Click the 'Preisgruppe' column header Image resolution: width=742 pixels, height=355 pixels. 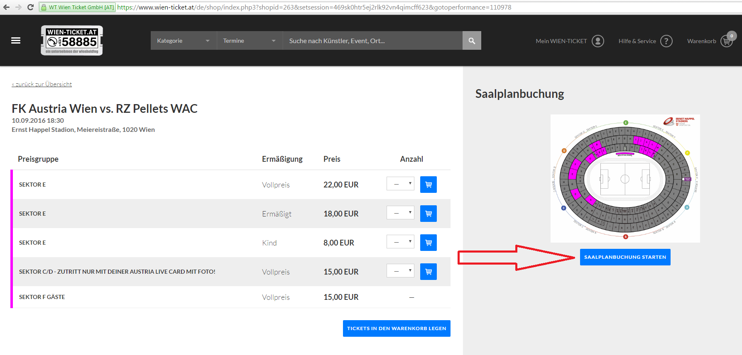pos(38,159)
